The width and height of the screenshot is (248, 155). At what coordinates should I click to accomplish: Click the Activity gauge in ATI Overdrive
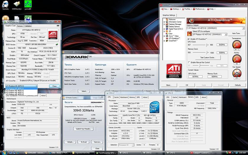click(237, 59)
